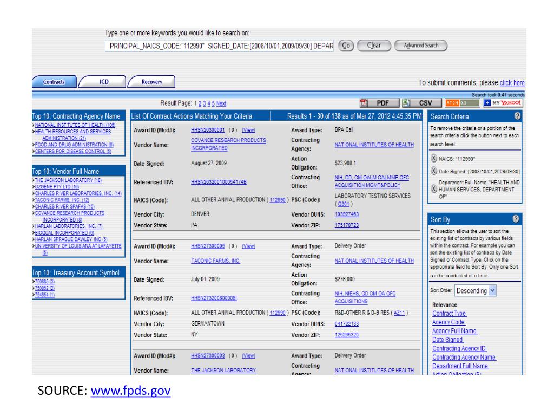
Task: Click Vendor ZIP 175178723
Action: click(347, 225)
